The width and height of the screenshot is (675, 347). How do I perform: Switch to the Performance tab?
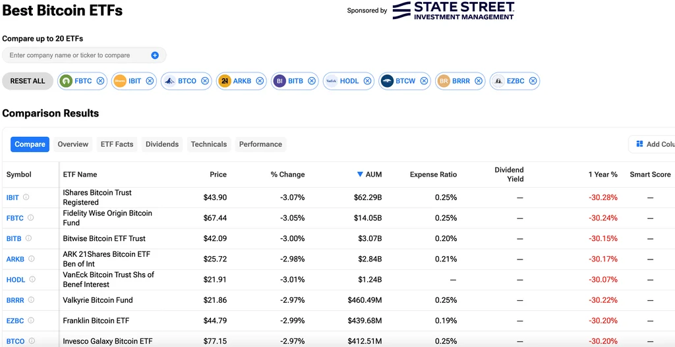point(260,144)
